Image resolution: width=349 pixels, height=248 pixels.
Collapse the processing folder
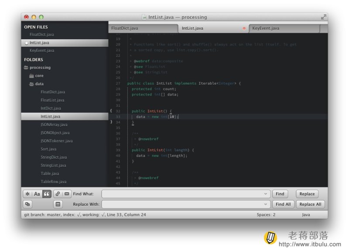pos(26,68)
